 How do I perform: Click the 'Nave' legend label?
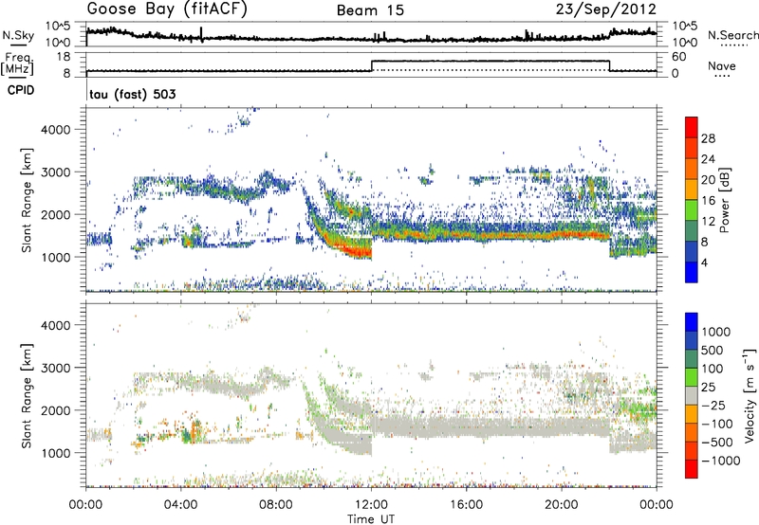(721, 65)
